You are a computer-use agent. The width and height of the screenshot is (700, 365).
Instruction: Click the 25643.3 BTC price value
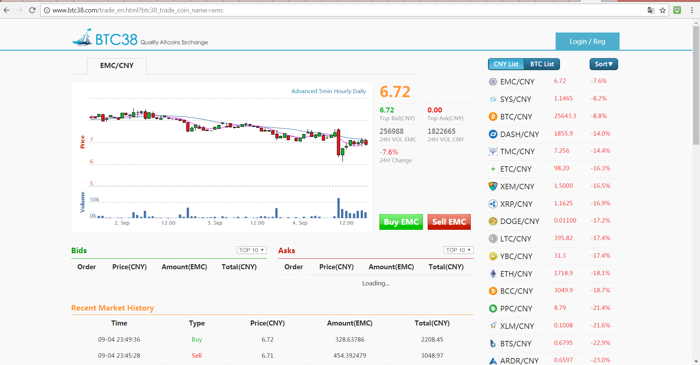coord(565,116)
